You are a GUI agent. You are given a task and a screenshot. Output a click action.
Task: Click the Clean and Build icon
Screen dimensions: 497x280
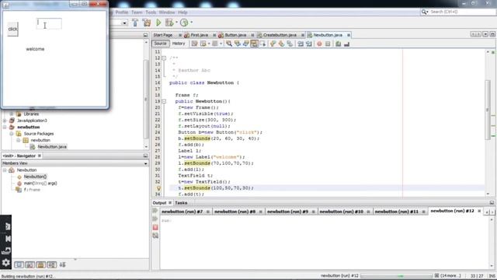(x=147, y=23)
